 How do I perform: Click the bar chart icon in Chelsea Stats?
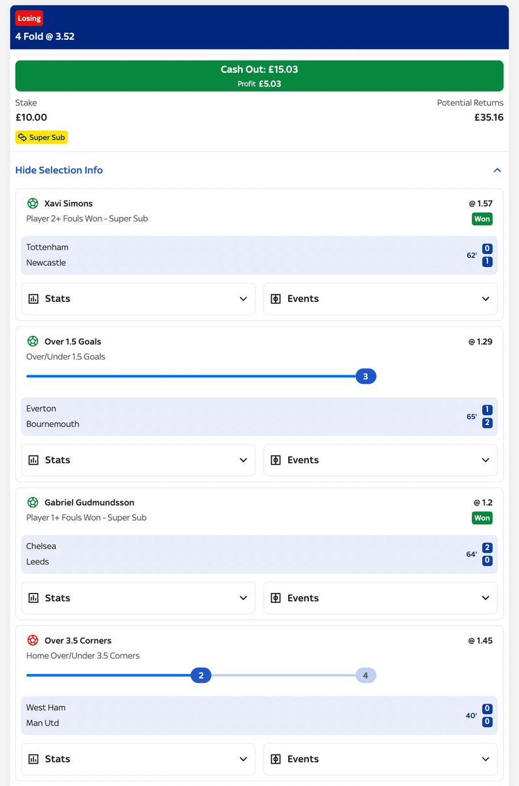click(33, 599)
